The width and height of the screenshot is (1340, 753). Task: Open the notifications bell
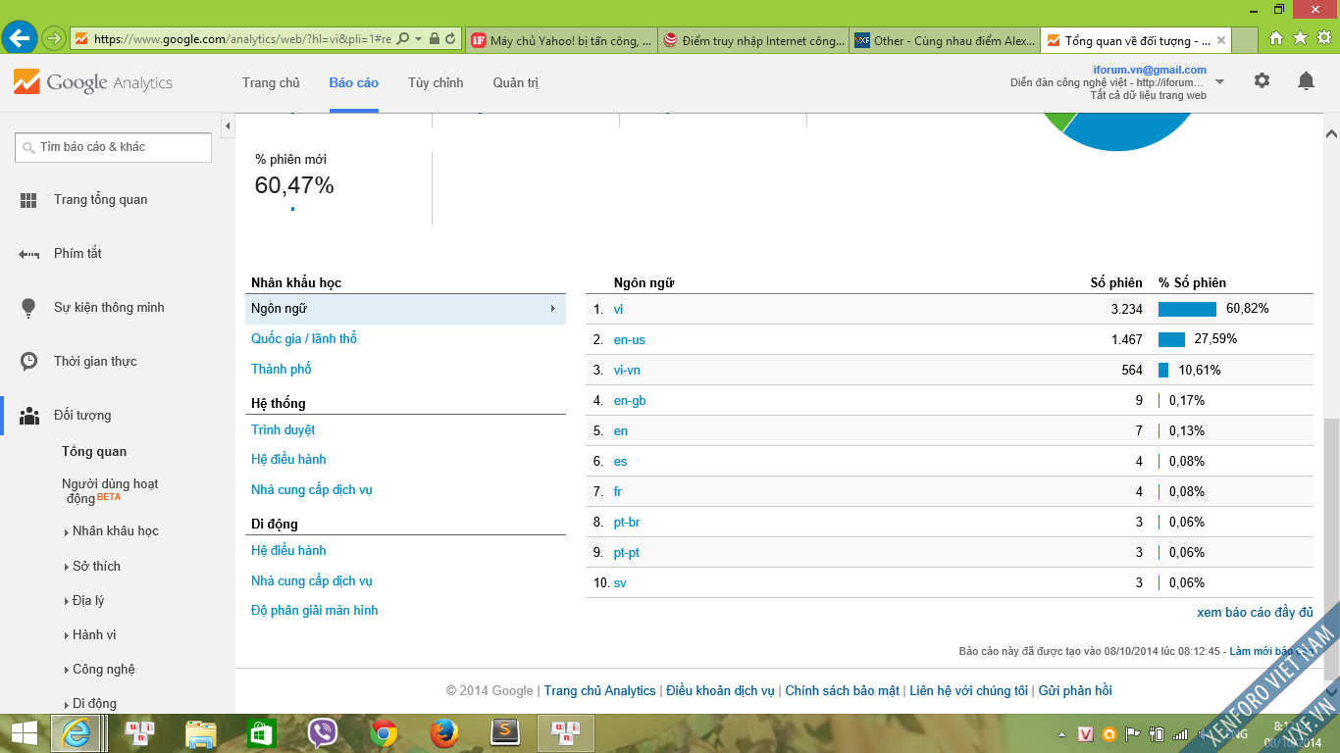click(1306, 81)
